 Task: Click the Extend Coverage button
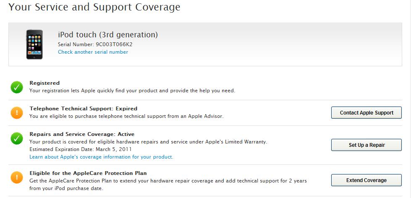366,180
